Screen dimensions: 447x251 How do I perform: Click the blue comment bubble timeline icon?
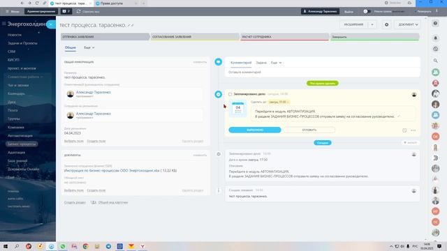pyautogui.click(x=219, y=62)
